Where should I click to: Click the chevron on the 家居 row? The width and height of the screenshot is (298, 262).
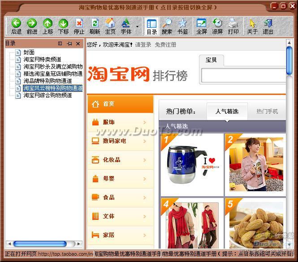[145, 235]
